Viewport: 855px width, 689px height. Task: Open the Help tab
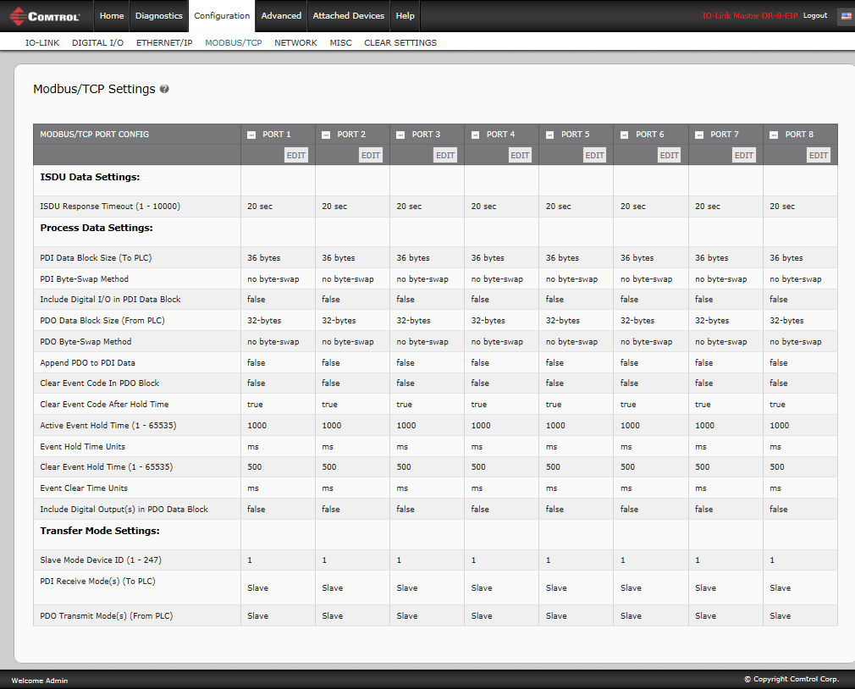(405, 16)
